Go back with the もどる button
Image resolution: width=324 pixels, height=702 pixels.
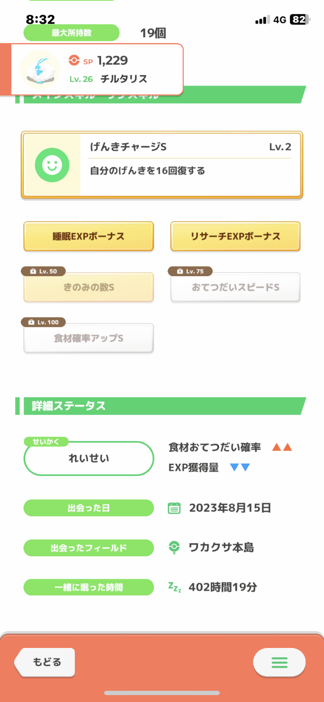click(45, 662)
